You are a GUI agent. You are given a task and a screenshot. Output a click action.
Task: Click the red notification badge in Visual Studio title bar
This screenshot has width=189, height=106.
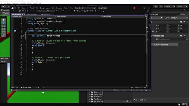pos(134,8)
